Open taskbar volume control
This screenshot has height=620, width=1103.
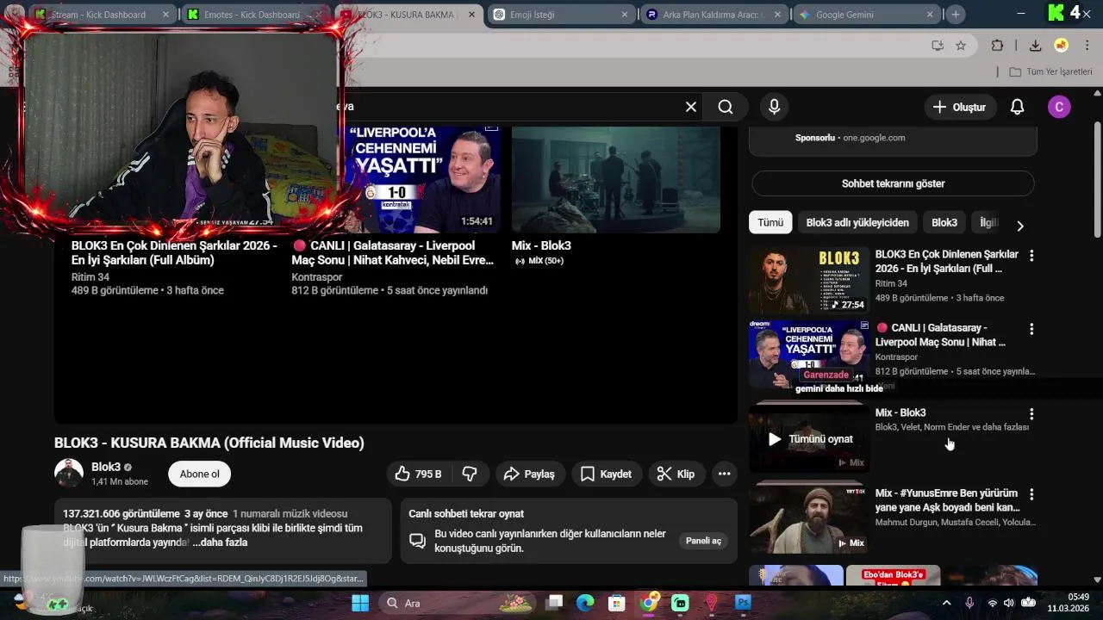point(1010,603)
